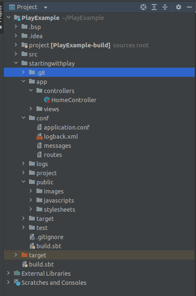196x296 pixels.
Task: Expand the src folder
Action: (16, 54)
